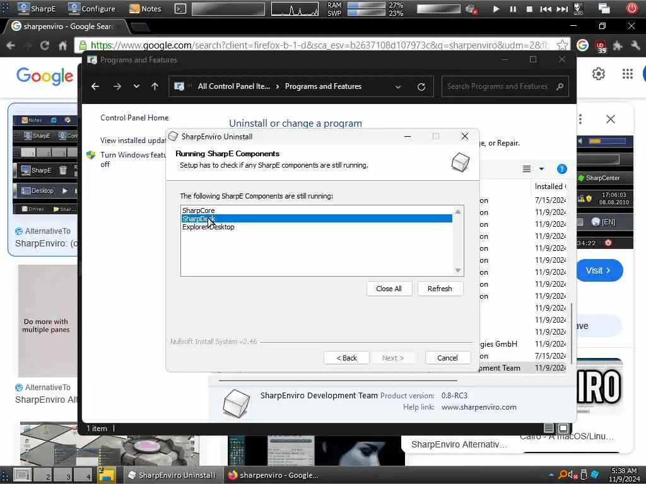The width and height of the screenshot is (646, 484).
Task: Open the uBlock extension icon showing 39
Action: tap(601, 46)
